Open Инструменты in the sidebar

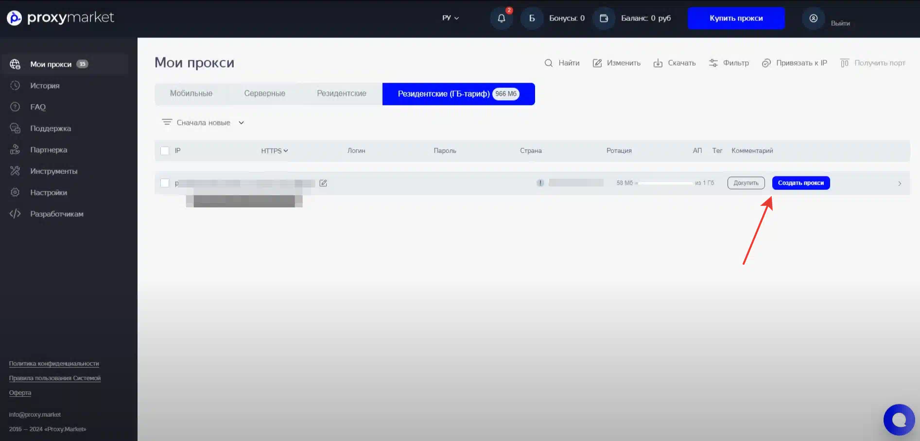click(x=53, y=171)
